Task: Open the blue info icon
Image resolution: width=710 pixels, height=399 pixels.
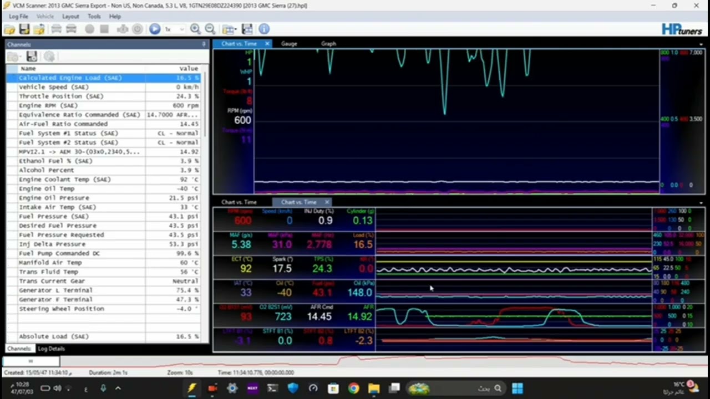Action: click(264, 29)
